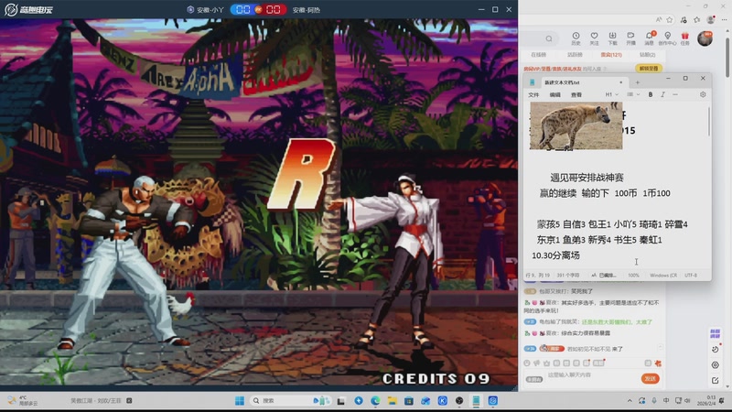Switch to the 在线榜 tab

[x=538, y=55]
